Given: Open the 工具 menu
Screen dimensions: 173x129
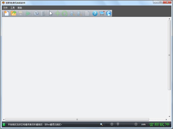Looking at the screenshot, I should (x=12, y=8).
